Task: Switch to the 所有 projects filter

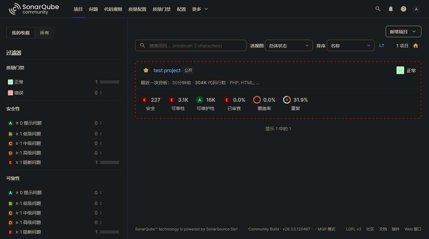Action: click(44, 32)
